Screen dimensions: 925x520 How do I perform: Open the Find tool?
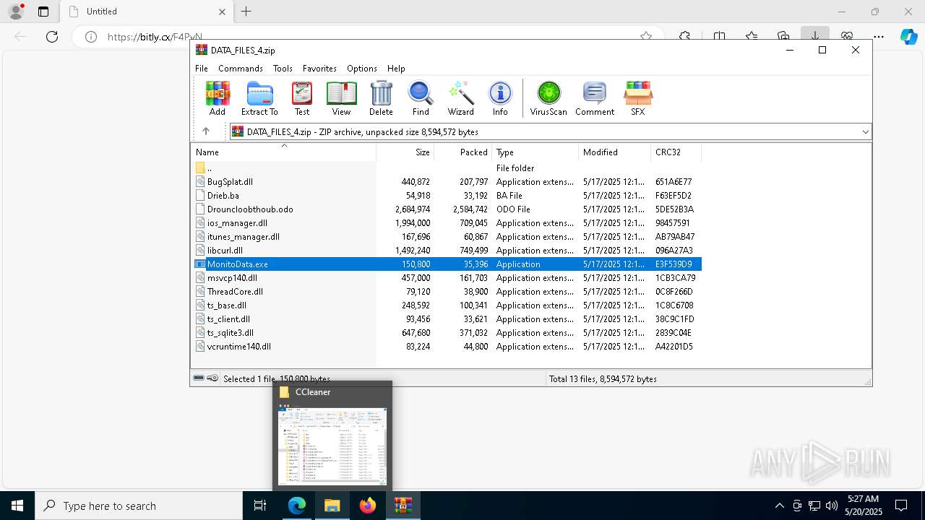tap(421, 98)
